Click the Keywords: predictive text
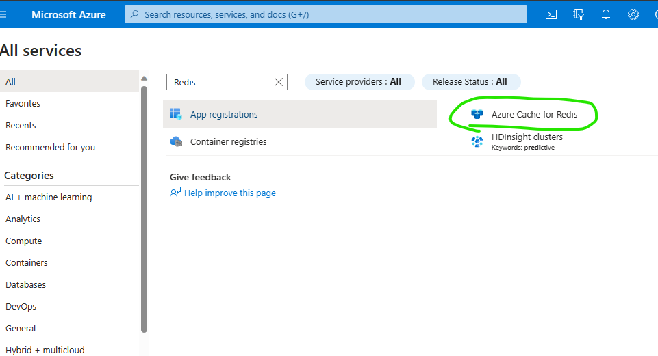Viewport: 658px width, 356px height. tap(523, 148)
